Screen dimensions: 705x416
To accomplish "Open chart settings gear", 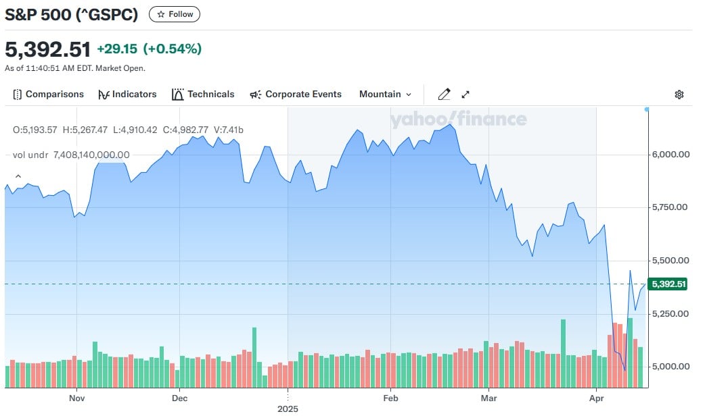I will (x=679, y=95).
